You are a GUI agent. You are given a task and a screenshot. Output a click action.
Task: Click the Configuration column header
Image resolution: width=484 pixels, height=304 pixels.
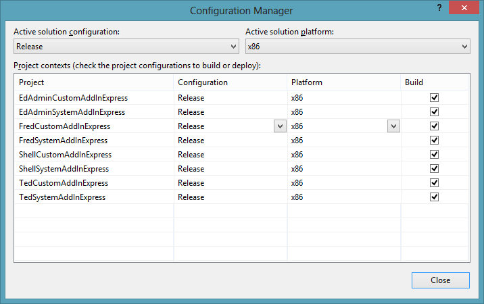pyautogui.click(x=231, y=82)
